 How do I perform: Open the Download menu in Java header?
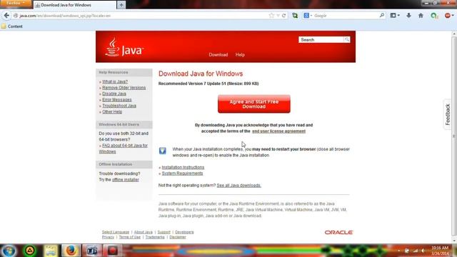tap(219, 55)
